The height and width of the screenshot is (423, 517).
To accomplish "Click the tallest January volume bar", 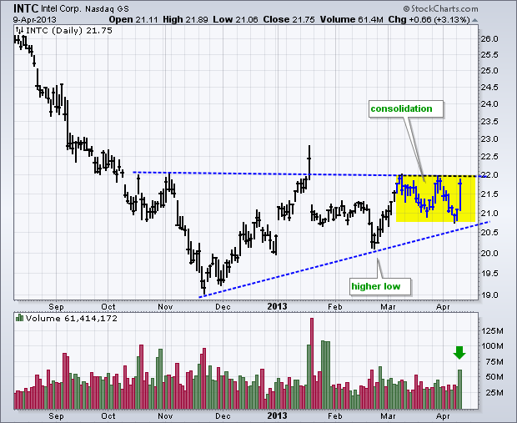I will (x=312, y=364).
